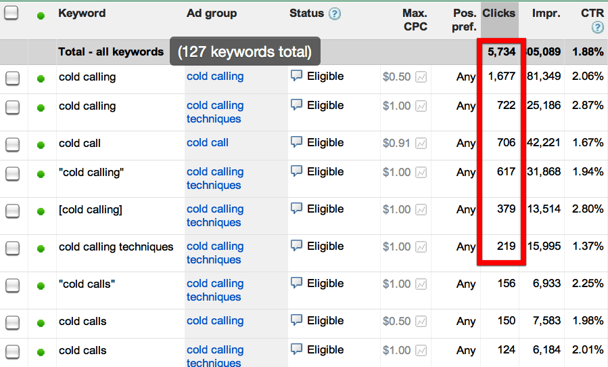Click the help icon beside Status header
608x367 pixels.
click(x=334, y=14)
